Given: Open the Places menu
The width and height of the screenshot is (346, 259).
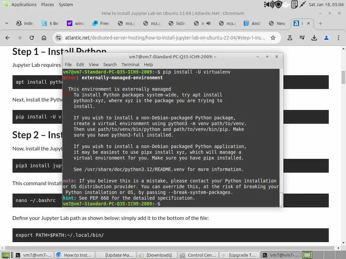Looking at the screenshot, I should (47, 4).
